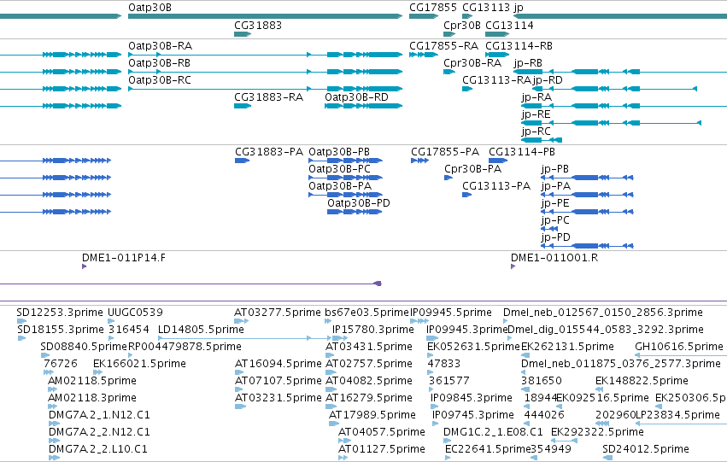Click the SD18155.3prime EST label
727x462 pixels.
[x=61, y=330]
